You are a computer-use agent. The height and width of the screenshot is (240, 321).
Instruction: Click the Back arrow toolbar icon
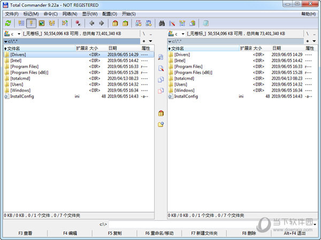91,23
